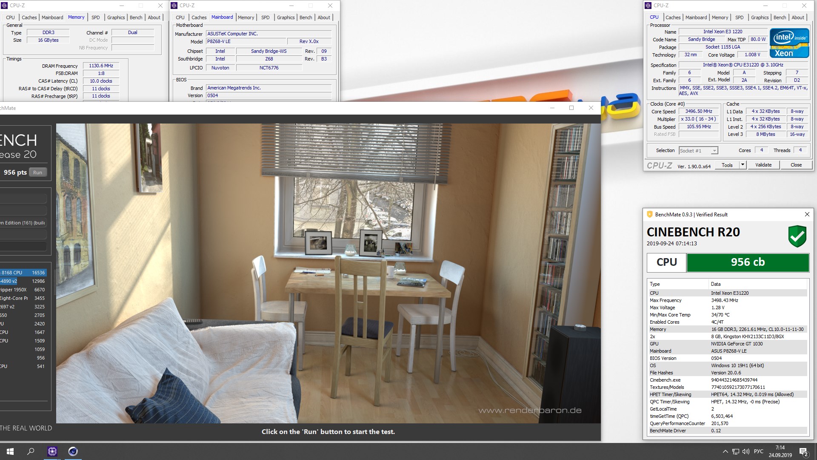This screenshot has width=817, height=460.
Task: Click the memory Size value 16 GBytes
Action: pos(48,40)
